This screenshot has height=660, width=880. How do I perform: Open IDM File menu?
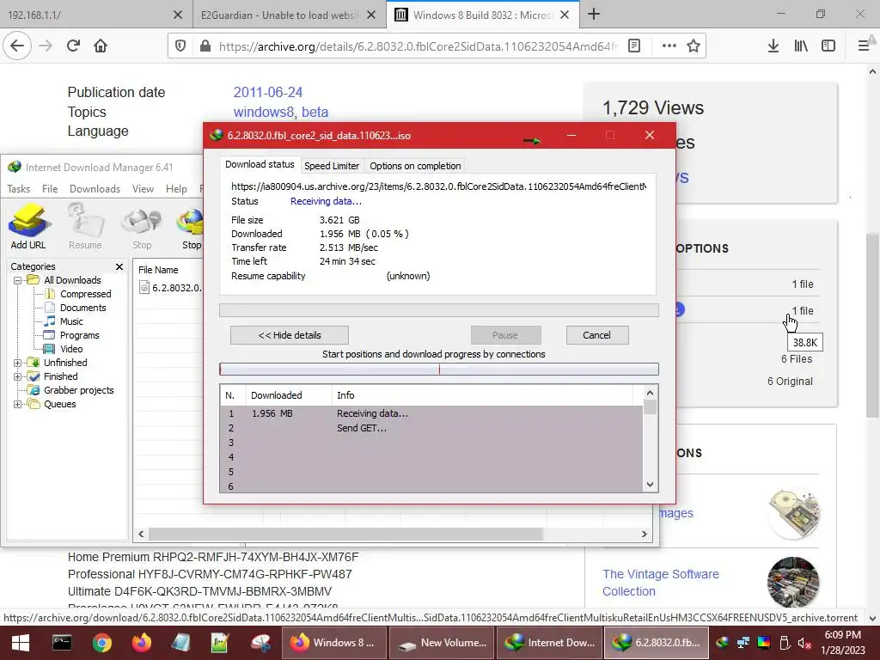pos(50,188)
